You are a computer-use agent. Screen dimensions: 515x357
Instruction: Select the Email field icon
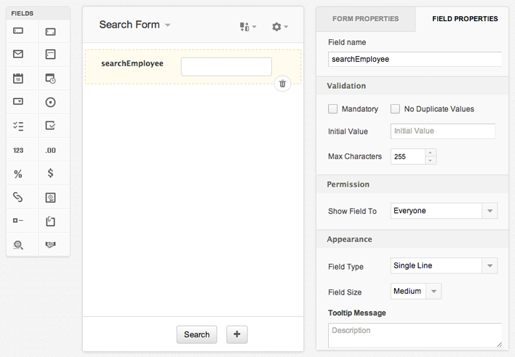(x=18, y=54)
